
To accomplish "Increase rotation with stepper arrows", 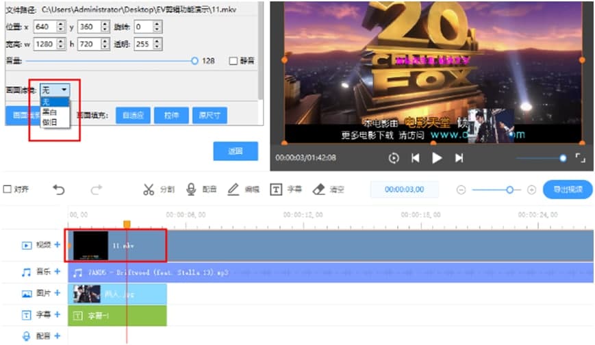I will (x=157, y=23).
